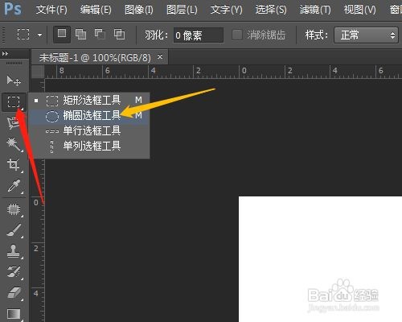This screenshot has height=322, width=402.
Task: Choose 椭圆选框工具 from flyout
Action: click(89, 116)
